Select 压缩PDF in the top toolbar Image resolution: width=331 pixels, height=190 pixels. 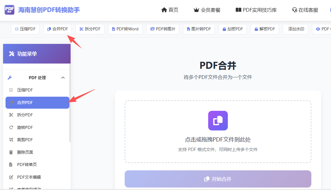[x=25, y=29]
